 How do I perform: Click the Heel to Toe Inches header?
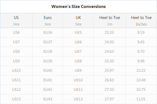tap(141, 21)
